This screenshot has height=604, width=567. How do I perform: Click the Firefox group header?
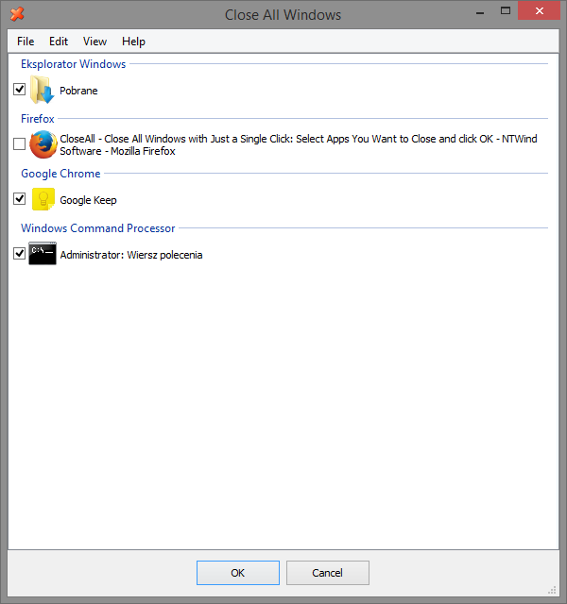pyautogui.click(x=38, y=119)
